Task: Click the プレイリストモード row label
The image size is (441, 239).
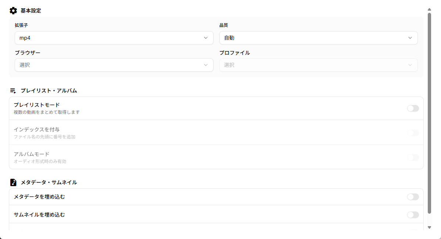Action: tap(37, 105)
